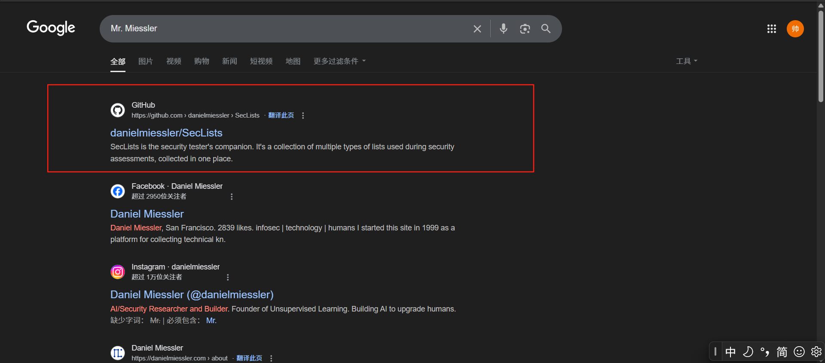Click the page vertical scrollbar thumb
The image size is (825, 363).
click(821, 56)
